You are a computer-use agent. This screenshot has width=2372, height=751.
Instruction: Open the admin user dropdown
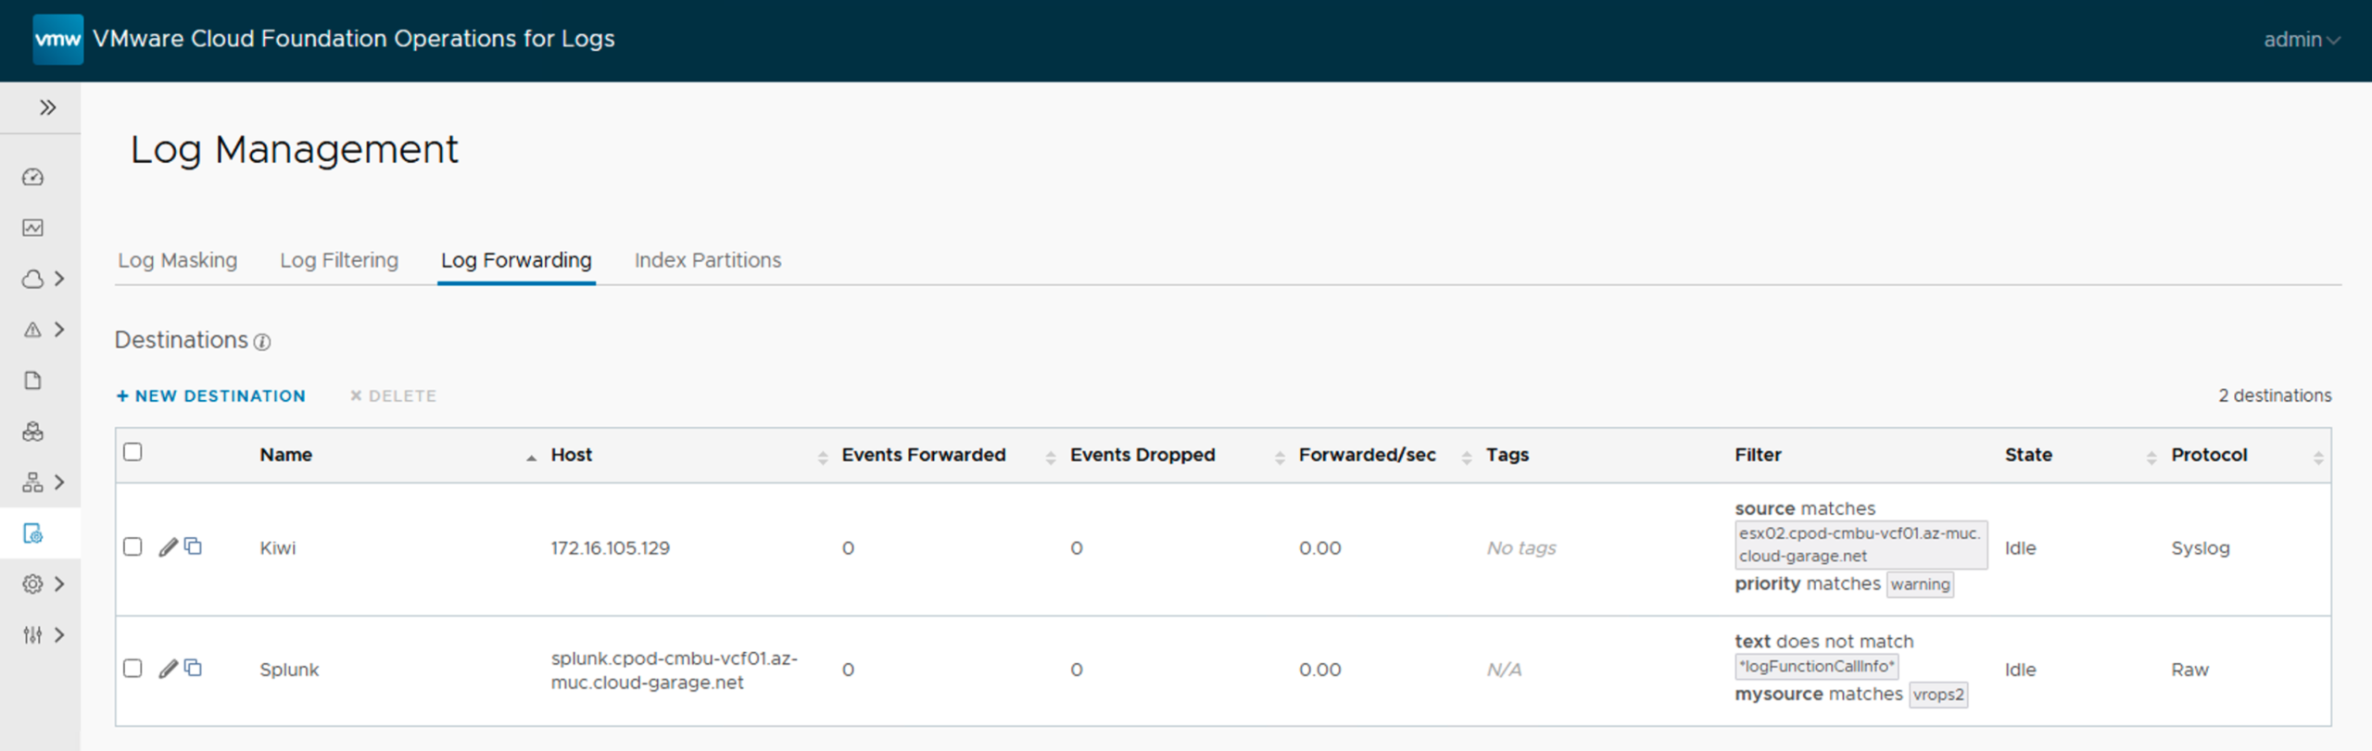pos(2301,40)
